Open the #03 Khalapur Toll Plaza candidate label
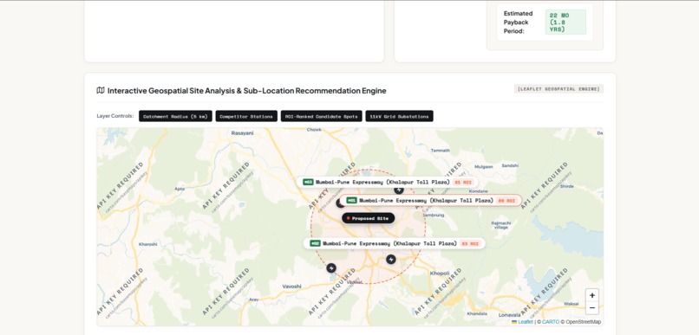This screenshot has height=335, width=699. click(388, 182)
